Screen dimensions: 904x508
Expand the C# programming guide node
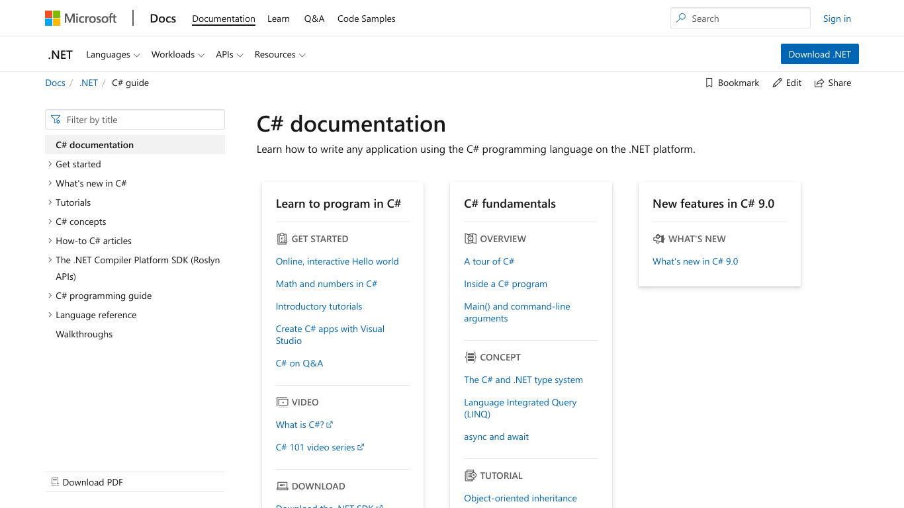point(50,296)
